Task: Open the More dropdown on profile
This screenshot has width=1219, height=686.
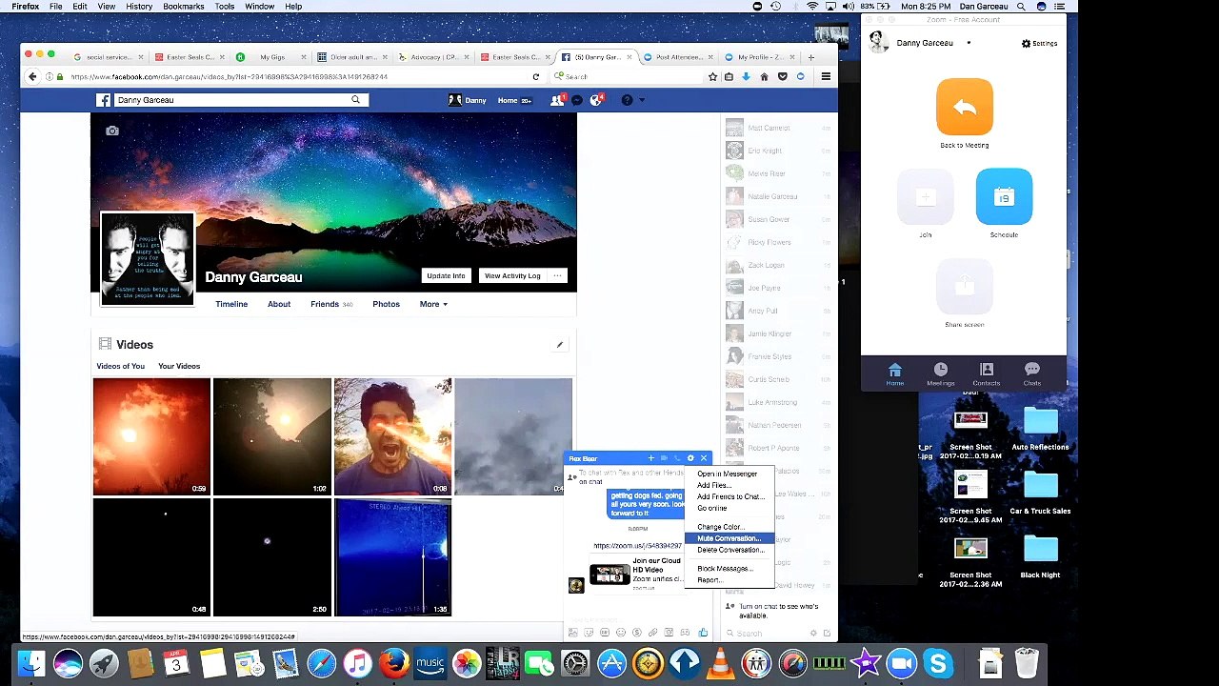Action: (433, 304)
